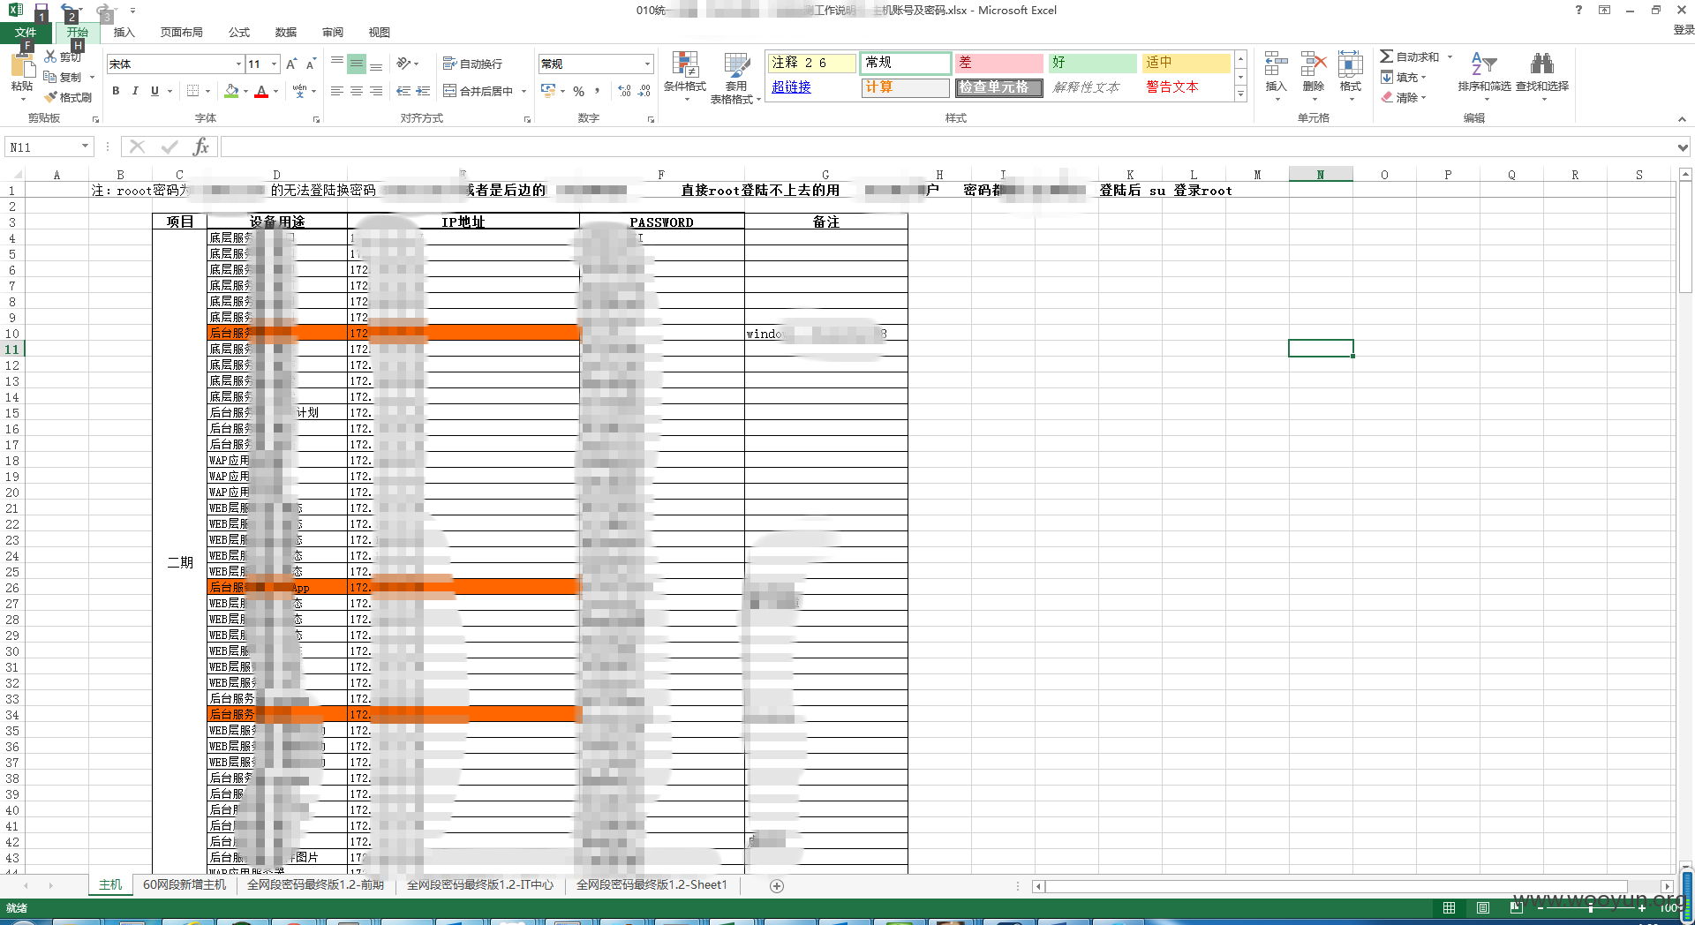Adjust the zoom slider

(1590, 907)
